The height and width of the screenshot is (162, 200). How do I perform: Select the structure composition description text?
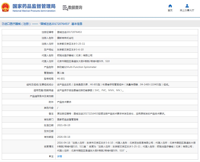pos(113,85)
